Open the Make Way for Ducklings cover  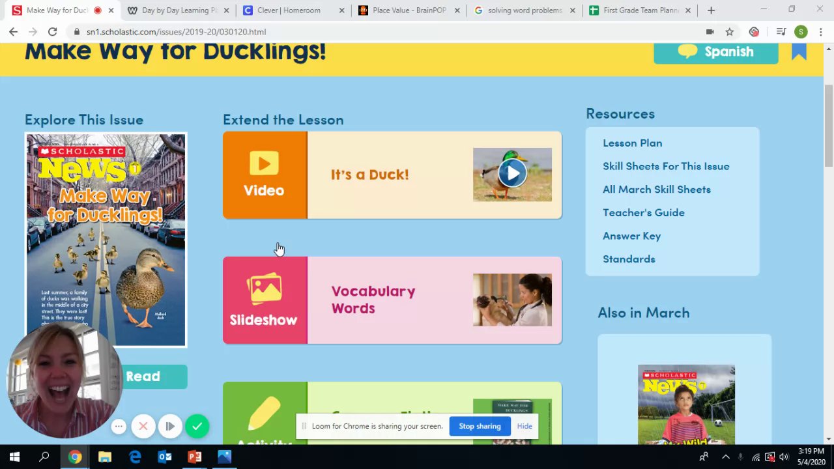pyautogui.click(x=106, y=240)
